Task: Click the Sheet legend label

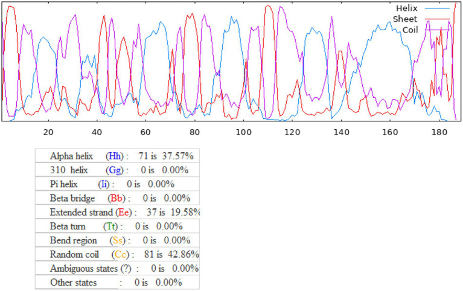Action: 405,19
